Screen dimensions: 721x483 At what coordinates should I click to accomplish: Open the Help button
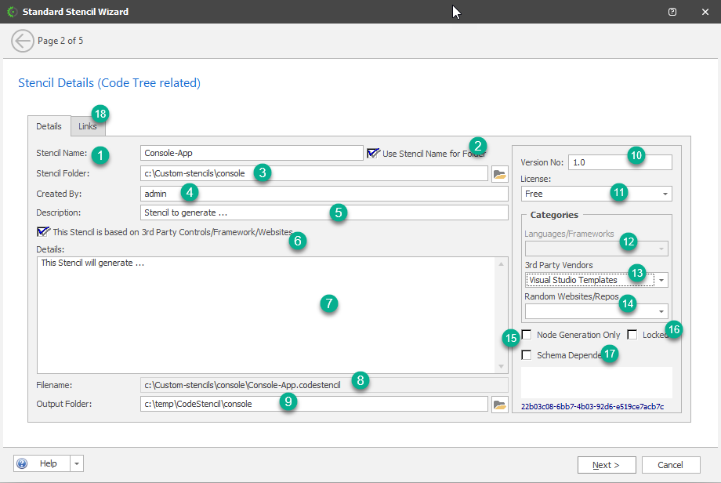[42, 463]
